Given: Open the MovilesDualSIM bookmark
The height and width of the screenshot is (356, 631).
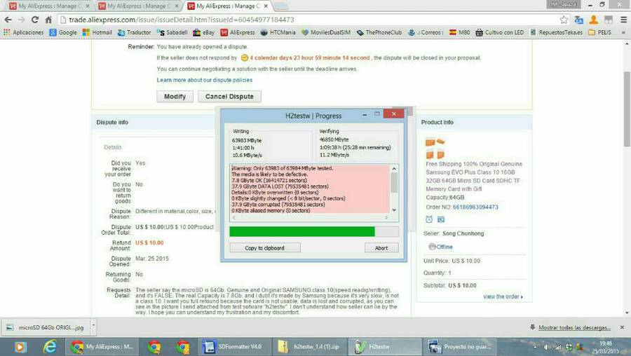Looking at the screenshot, I should click(326, 32).
